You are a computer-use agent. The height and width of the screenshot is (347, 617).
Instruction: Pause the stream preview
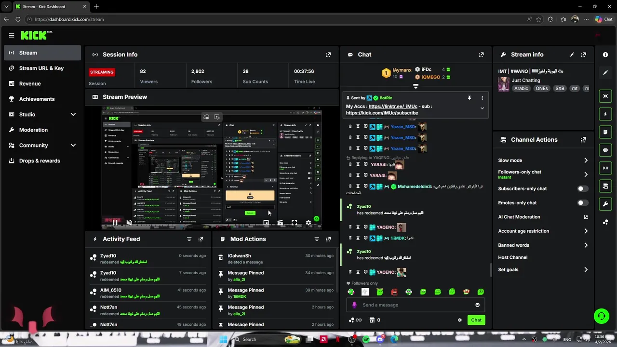pos(115,223)
